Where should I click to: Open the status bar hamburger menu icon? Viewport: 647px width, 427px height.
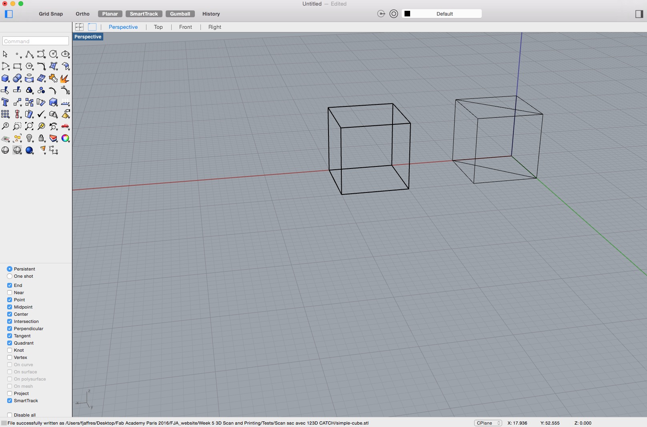pyautogui.click(x=4, y=423)
